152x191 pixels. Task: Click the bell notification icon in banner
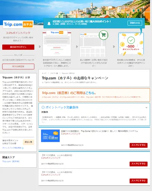tap(49, 24)
